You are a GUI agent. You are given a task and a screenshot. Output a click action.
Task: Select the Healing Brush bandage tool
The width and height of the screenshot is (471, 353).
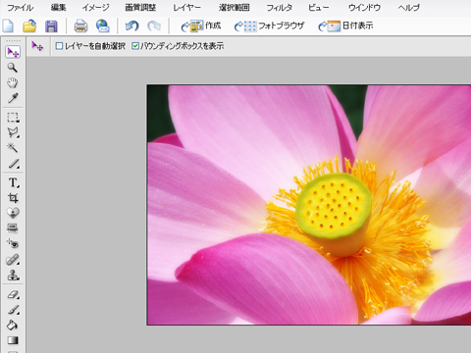(x=13, y=260)
